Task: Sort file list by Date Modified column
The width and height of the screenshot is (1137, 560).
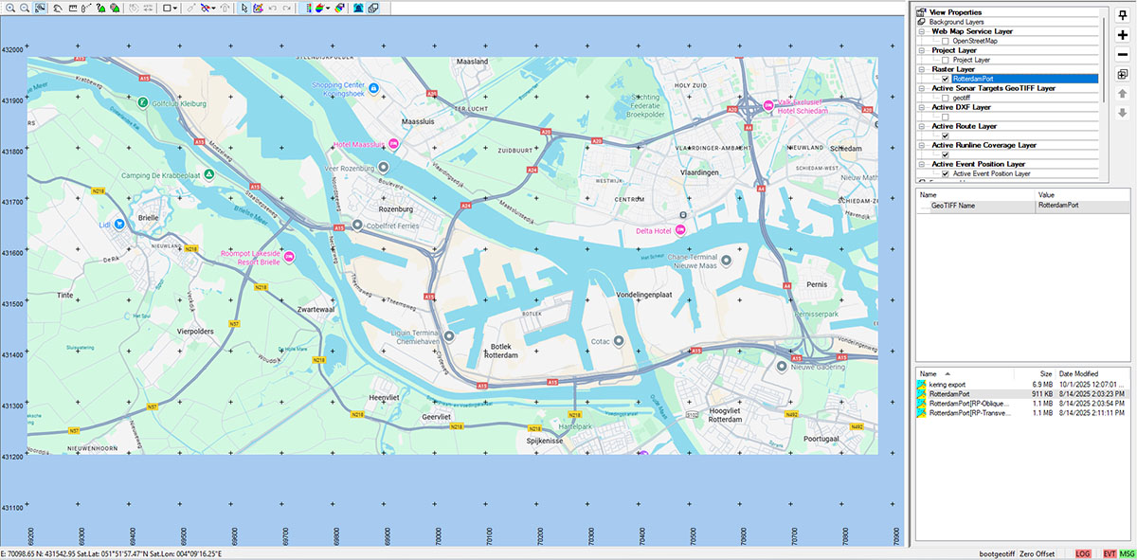Action: coord(1079,373)
